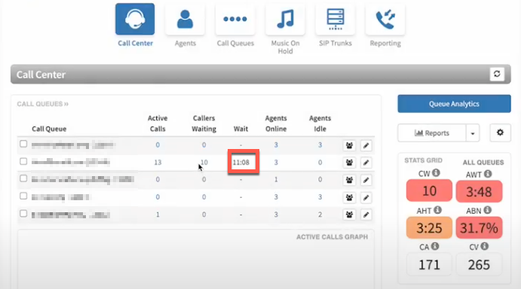521x289 pixels.
Task: Click the AHT value 3:25 tile
Action: pyautogui.click(x=429, y=228)
